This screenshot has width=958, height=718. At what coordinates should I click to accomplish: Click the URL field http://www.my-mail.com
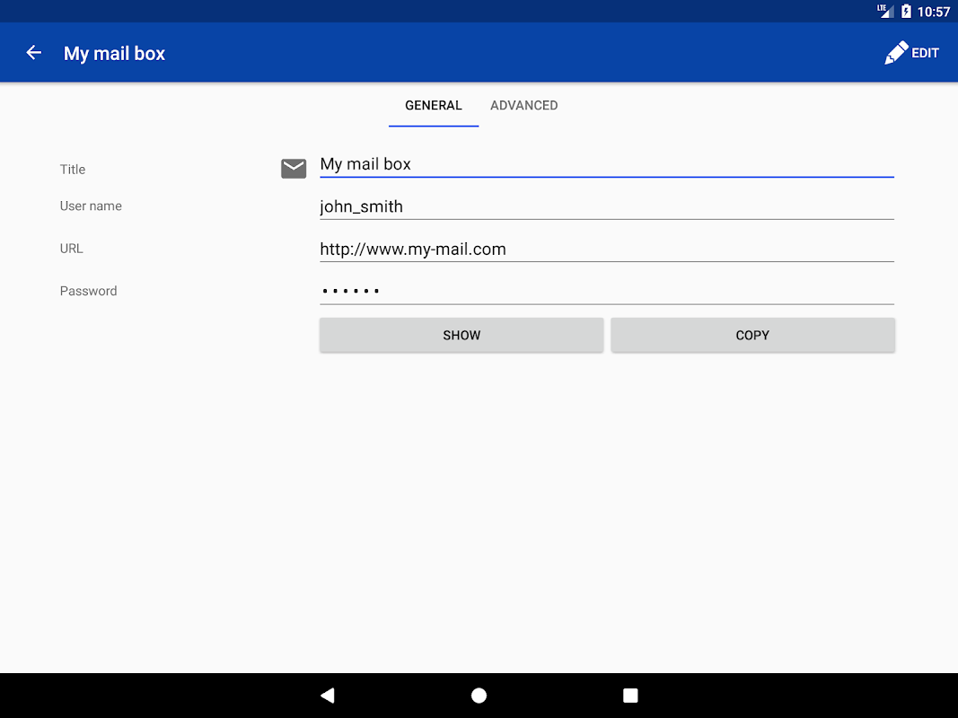point(606,250)
